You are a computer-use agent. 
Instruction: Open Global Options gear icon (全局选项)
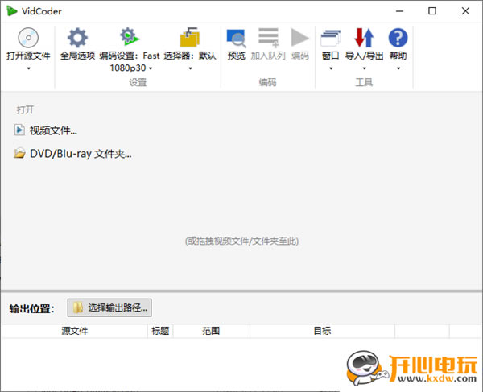(77, 38)
